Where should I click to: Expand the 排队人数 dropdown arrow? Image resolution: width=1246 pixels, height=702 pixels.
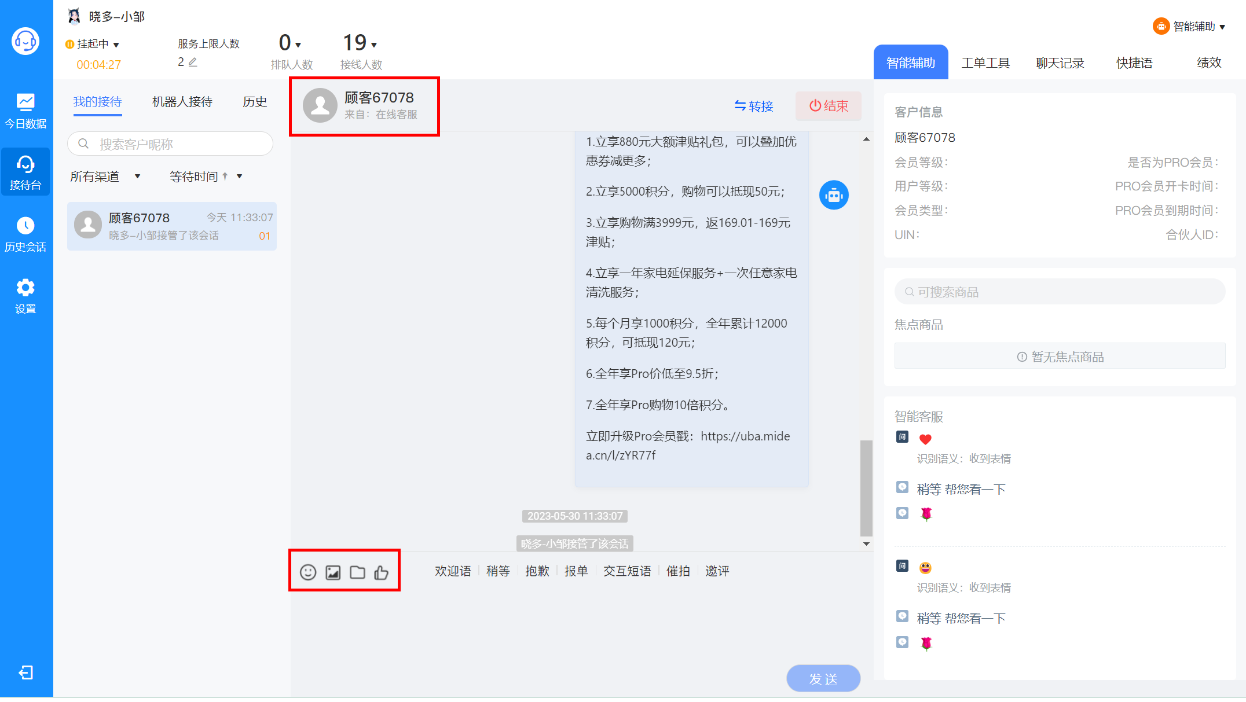tap(298, 45)
